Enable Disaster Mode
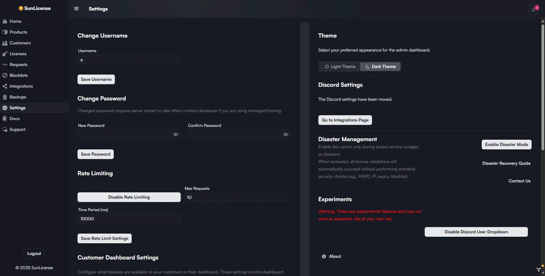 [x=507, y=145]
